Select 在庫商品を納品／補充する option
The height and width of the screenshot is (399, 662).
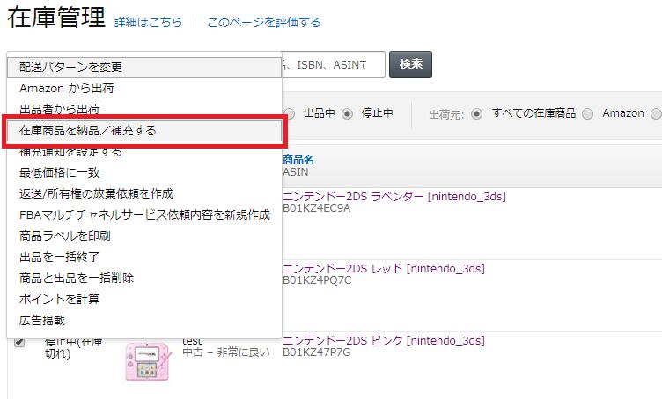(x=144, y=131)
